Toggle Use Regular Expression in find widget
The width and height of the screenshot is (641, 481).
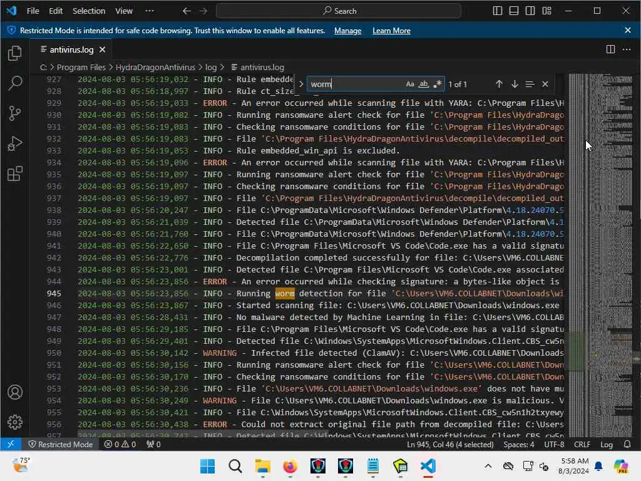(x=437, y=85)
